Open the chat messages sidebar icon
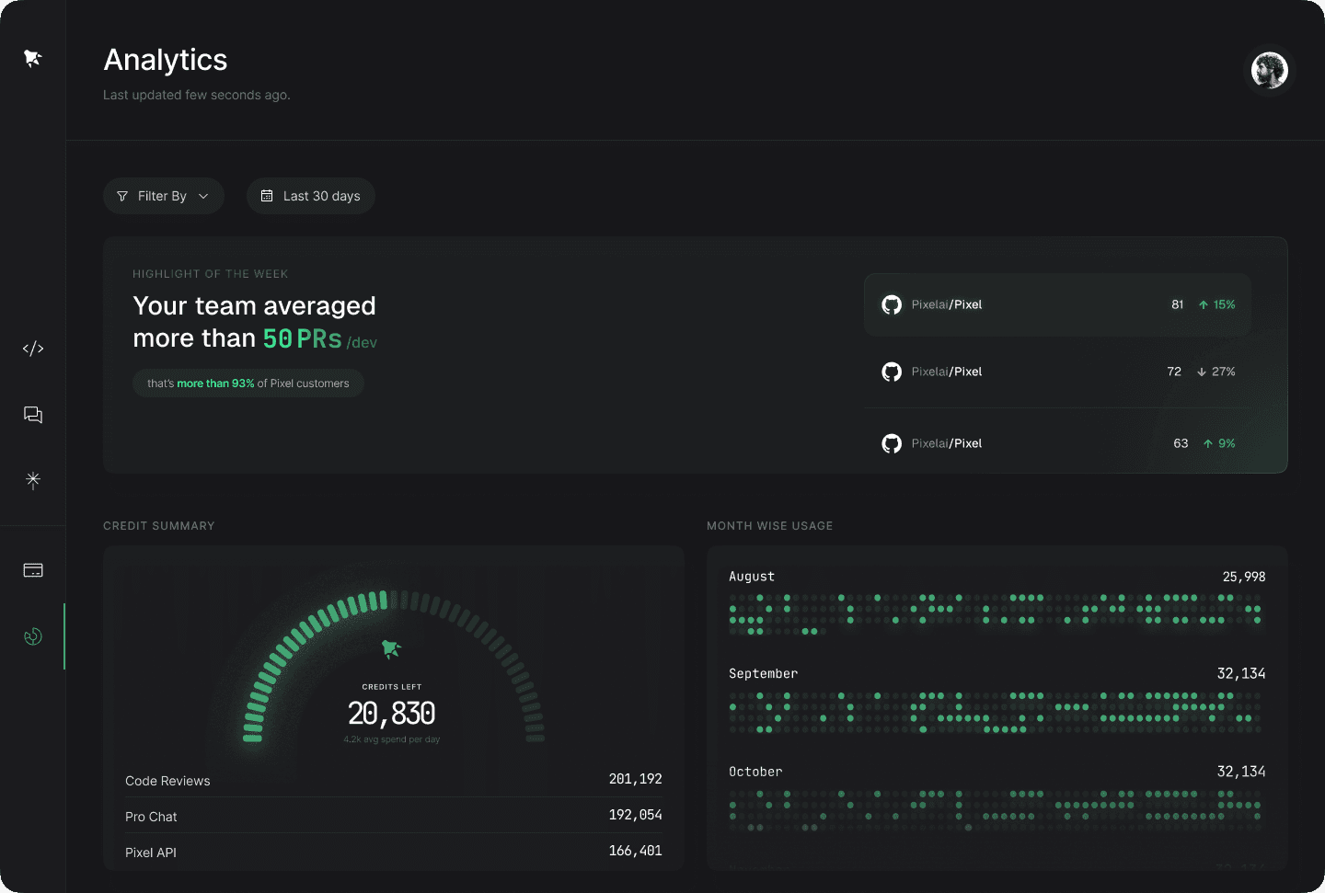This screenshot has width=1325, height=893. click(x=33, y=415)
